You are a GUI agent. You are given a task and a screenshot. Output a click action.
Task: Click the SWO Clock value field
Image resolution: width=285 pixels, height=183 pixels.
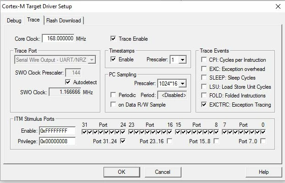65,92
